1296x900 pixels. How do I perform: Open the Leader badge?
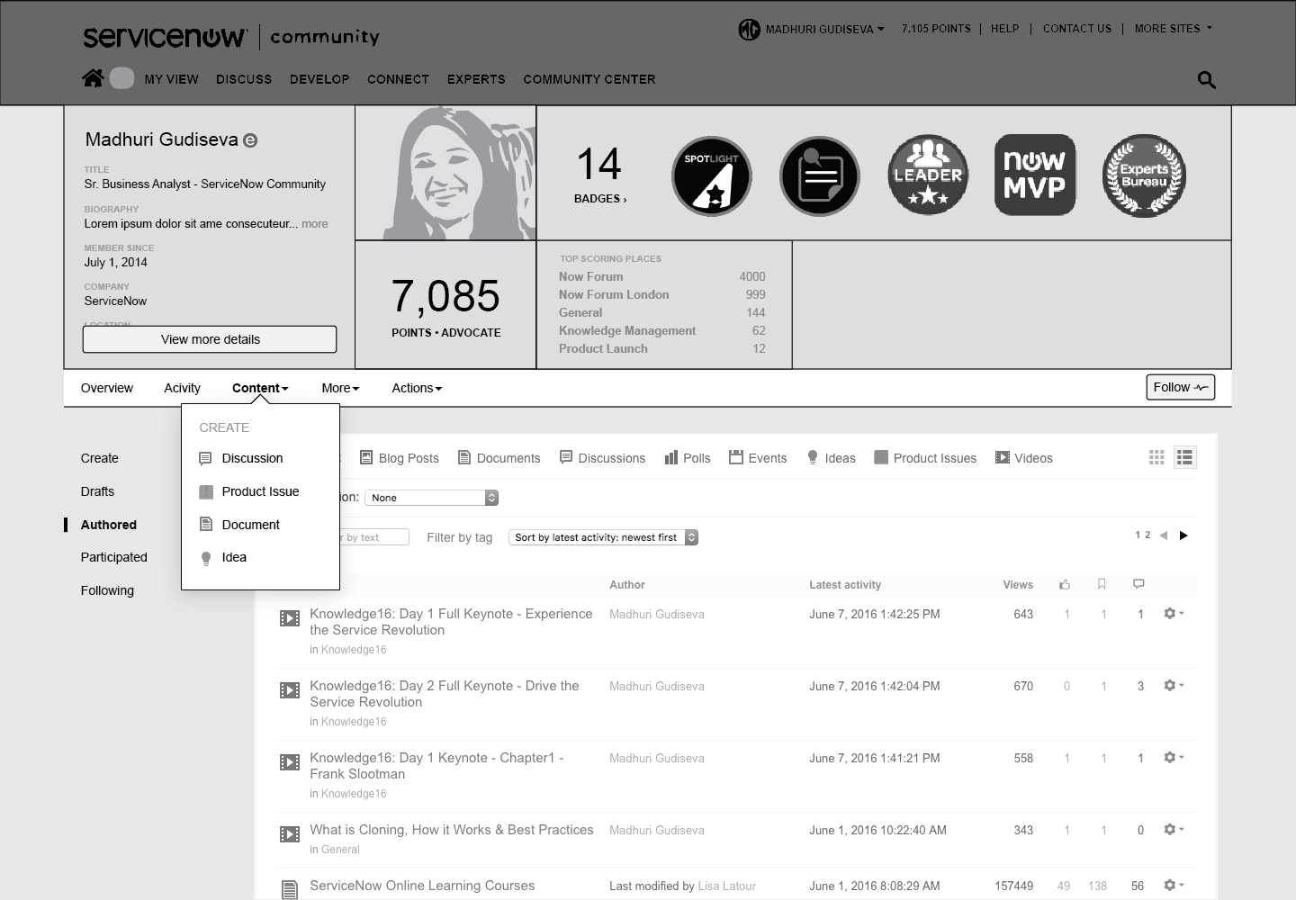[928, 175]
